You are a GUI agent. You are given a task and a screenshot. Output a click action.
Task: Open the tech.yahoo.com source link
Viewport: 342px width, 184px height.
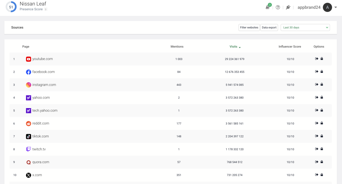[x=45, y=110]
